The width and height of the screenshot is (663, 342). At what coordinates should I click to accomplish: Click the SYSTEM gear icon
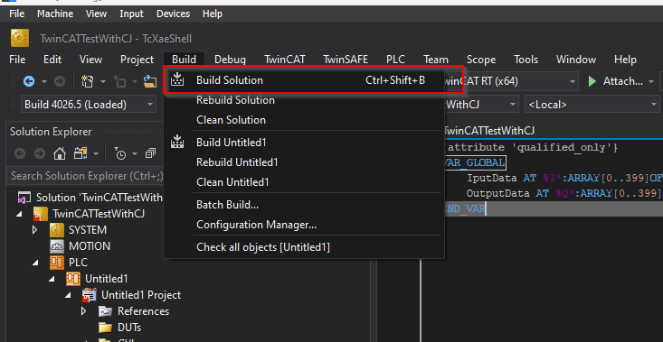point(57,230)
